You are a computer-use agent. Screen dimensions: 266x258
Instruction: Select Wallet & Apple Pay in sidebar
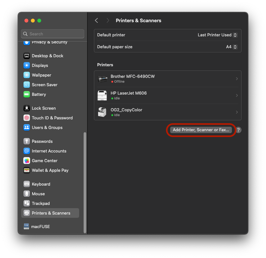50,170
